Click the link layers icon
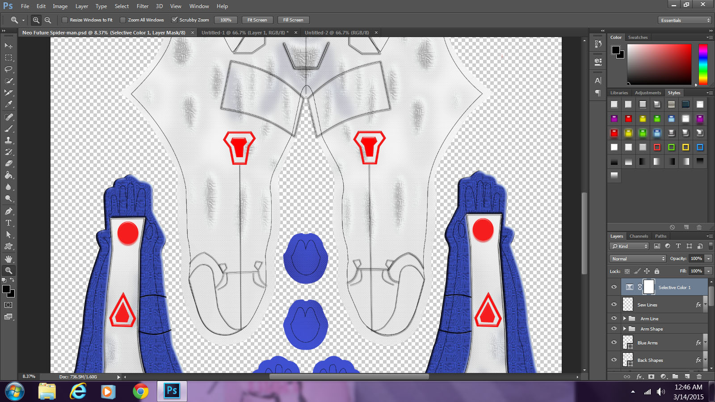Image resolution: width=715 pixels, height=402 pixels. (x=627, y=377)
